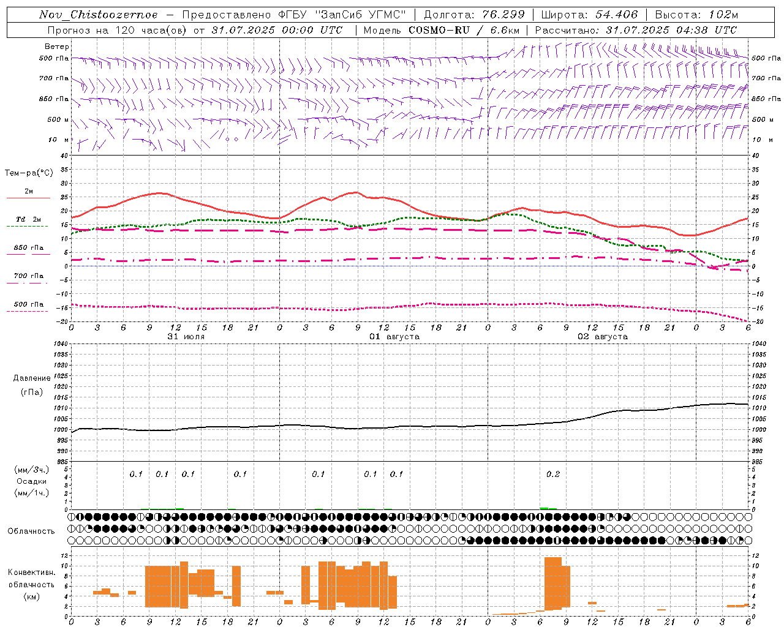Click the date label 31 июля

(186, 337)
